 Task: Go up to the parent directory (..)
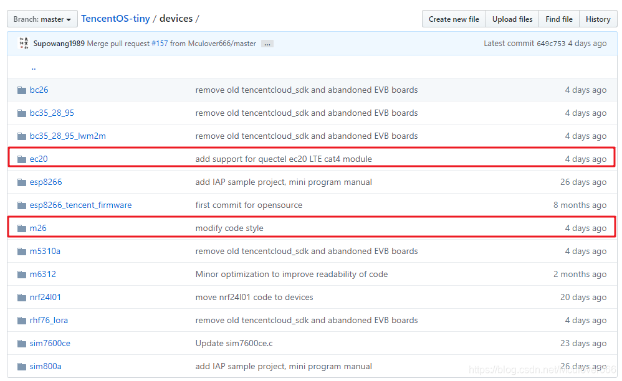coord(34,67)
